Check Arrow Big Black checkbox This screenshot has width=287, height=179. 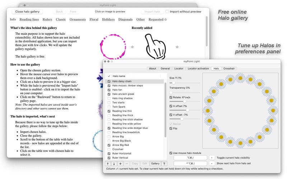[x=109, y=141]
